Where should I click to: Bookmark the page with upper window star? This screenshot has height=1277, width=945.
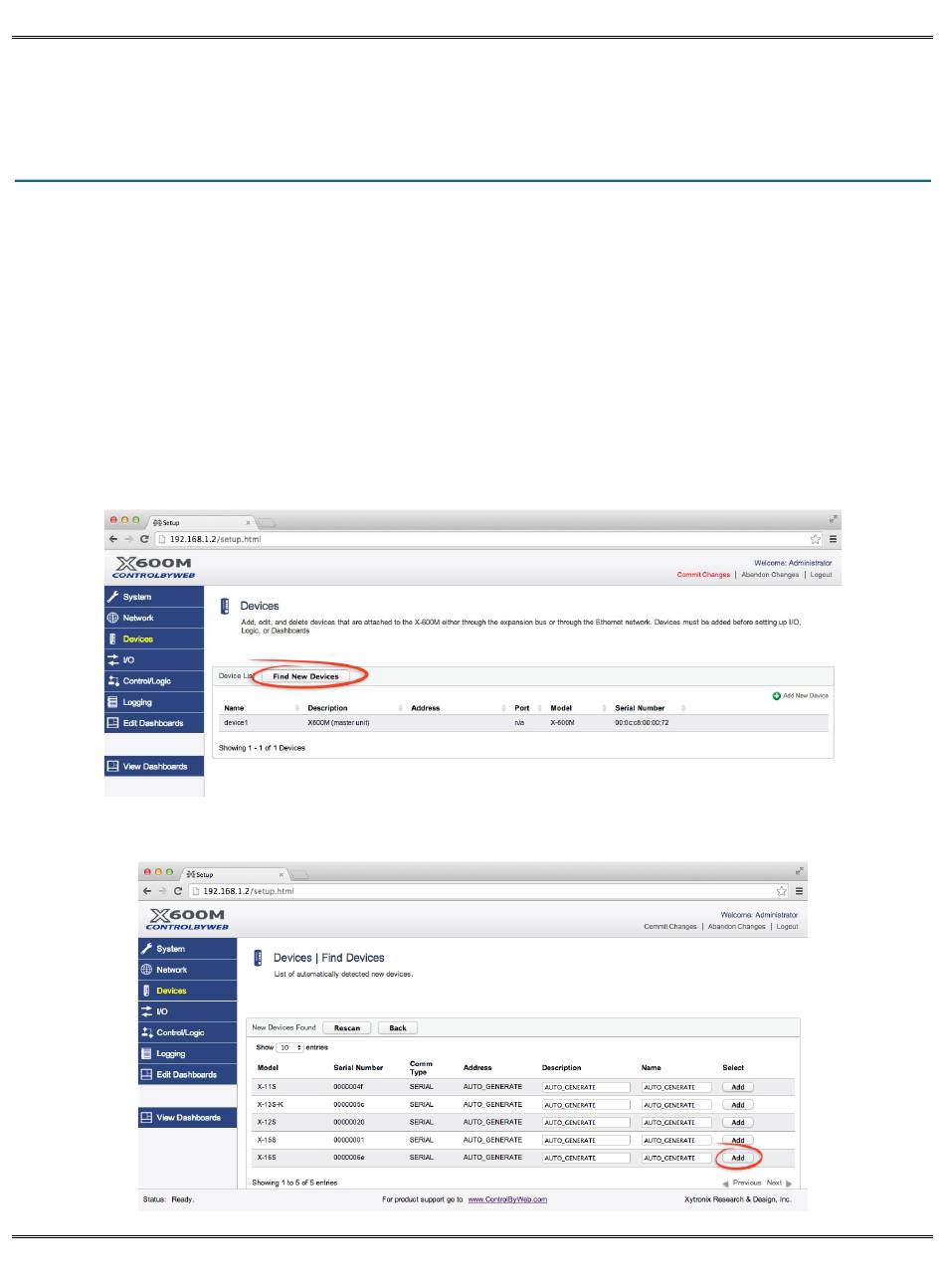click(816, 539)
